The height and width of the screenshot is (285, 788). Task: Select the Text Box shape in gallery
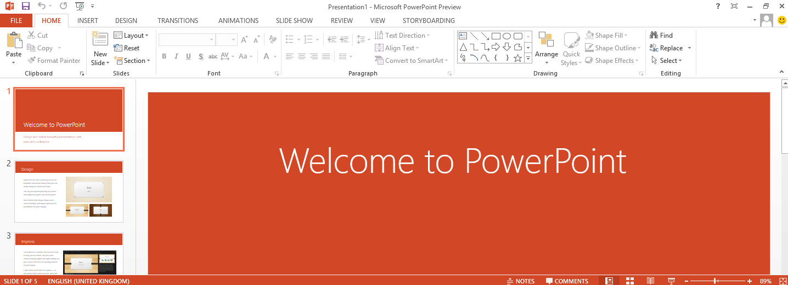tap(462, 36)
